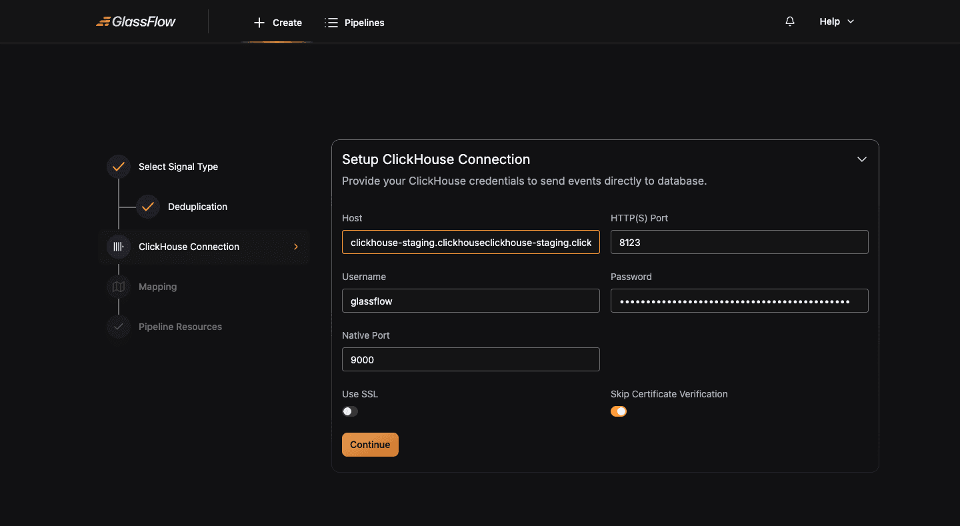Click the ClickHouse Connection step icon
The image size is (960, 526).
tap(119, 247)
